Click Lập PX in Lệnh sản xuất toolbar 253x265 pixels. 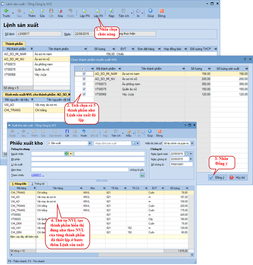coord(98,13)
